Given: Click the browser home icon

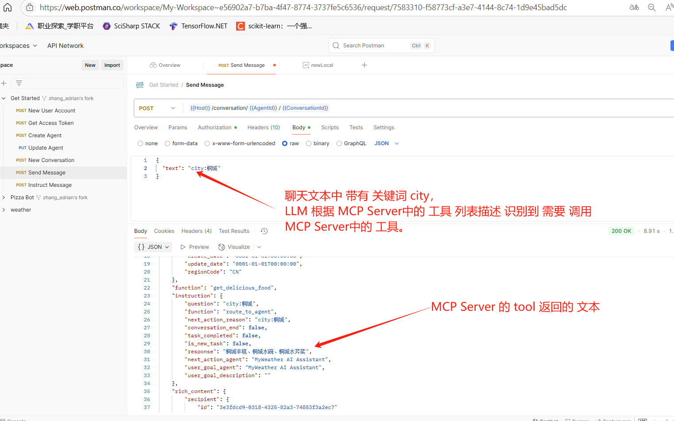Looking at the screenshot, I should (7, 7).
